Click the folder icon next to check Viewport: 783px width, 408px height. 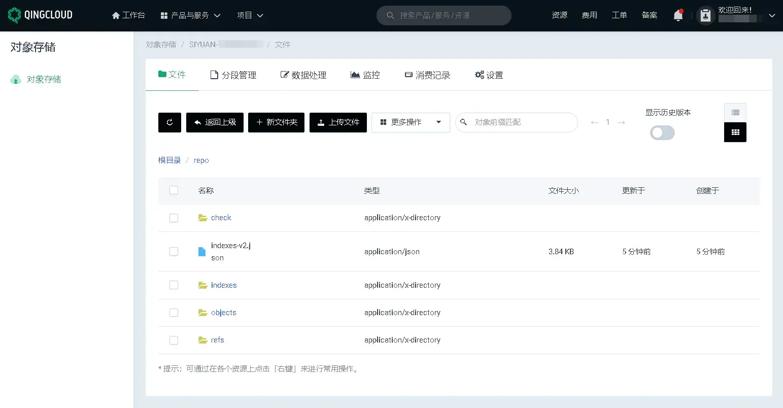[202, 217]
